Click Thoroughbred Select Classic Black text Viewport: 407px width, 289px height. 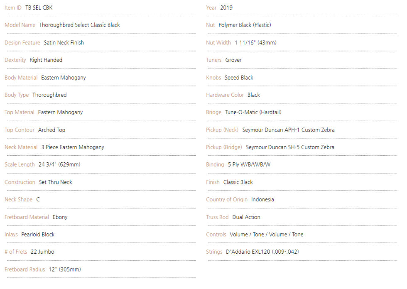79,25
